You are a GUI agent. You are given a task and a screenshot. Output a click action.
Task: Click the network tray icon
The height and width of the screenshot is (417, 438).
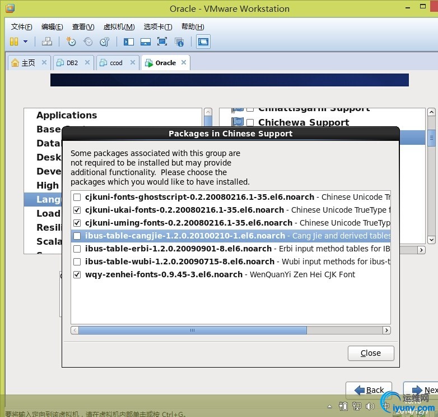(x=357, y=406)
